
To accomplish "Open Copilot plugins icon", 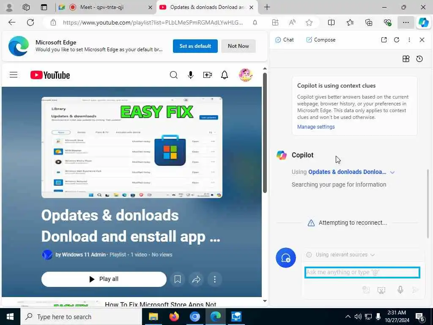I will (x=406, y=59).
